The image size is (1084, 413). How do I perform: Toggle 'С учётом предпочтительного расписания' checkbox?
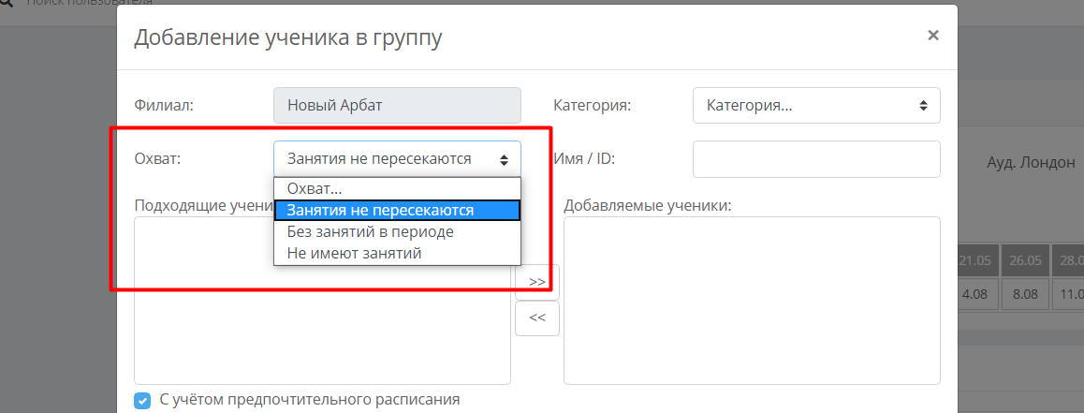pyautogui.click(x=142, y=400)
